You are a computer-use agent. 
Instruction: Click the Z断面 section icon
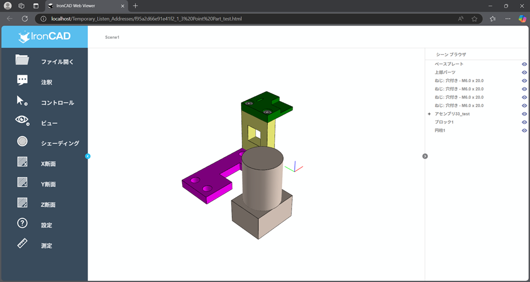point(22,202)
